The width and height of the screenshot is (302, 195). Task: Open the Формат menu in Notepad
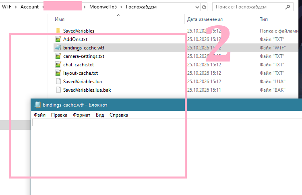pyautogui.click(x=81, y=115)
